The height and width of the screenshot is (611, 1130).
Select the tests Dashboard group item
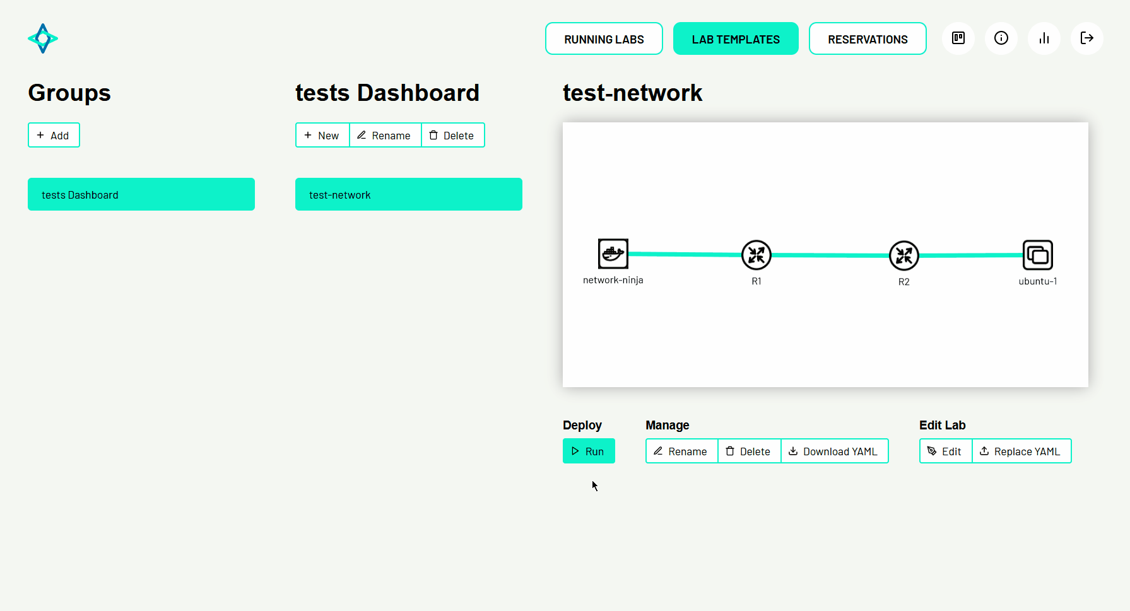pyautogui.click(x=141, y=195)
